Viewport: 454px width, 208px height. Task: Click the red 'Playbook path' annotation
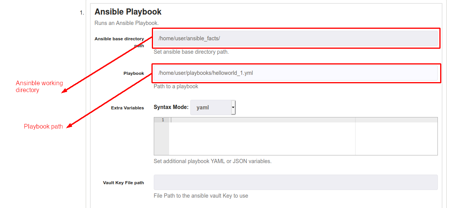(43, 127)
